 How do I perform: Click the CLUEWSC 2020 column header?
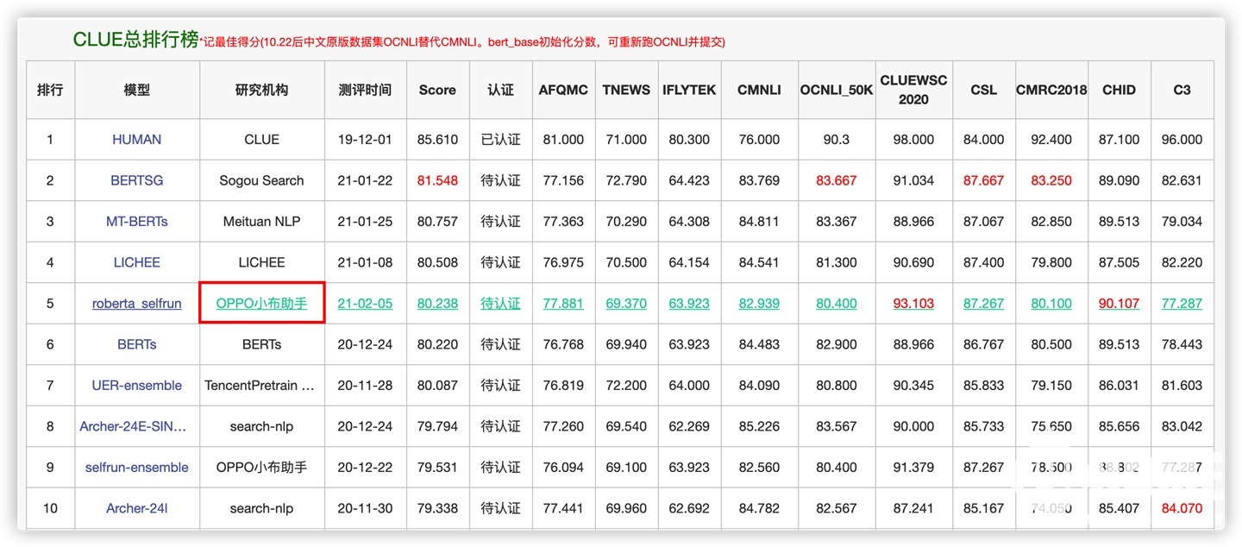pos(913,90)
